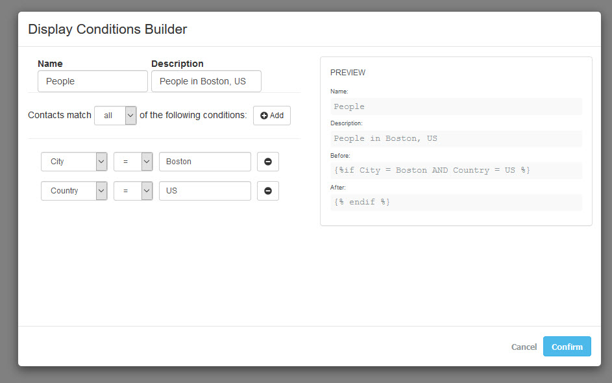Click the PREVIEW panel heading

tap(348, 73)
